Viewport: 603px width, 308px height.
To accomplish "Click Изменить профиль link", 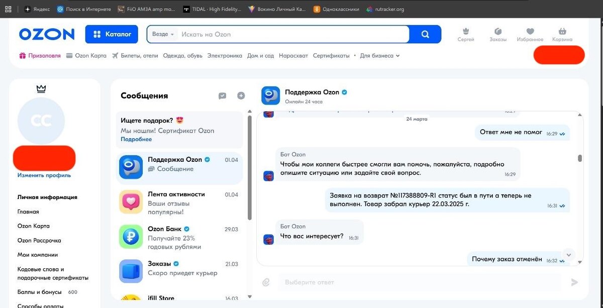I will (44, 175).
